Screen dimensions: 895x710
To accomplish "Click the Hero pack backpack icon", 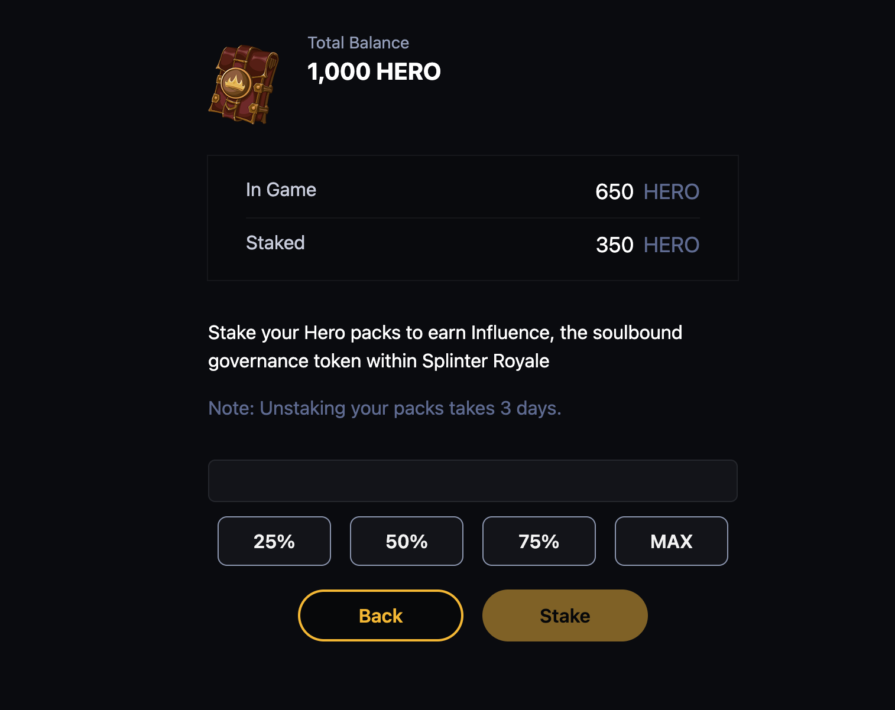I will 244,84.
